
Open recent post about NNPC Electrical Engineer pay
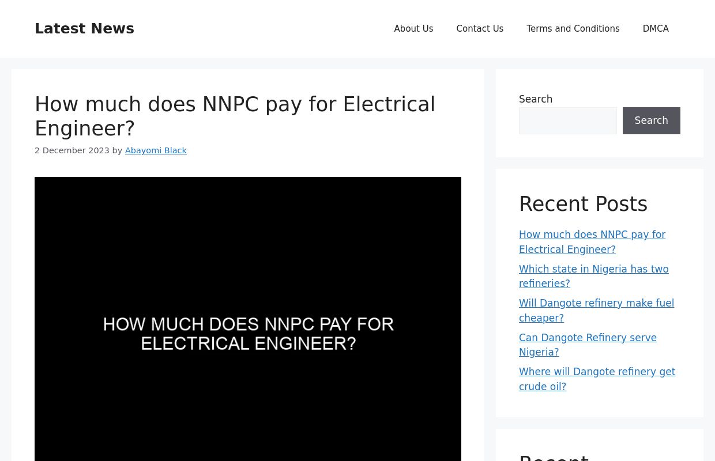(x=592, y=242)
